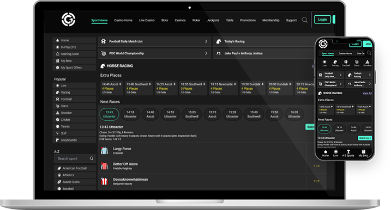
Task: Open the Promotions tab
Action: tap(248, 21)
